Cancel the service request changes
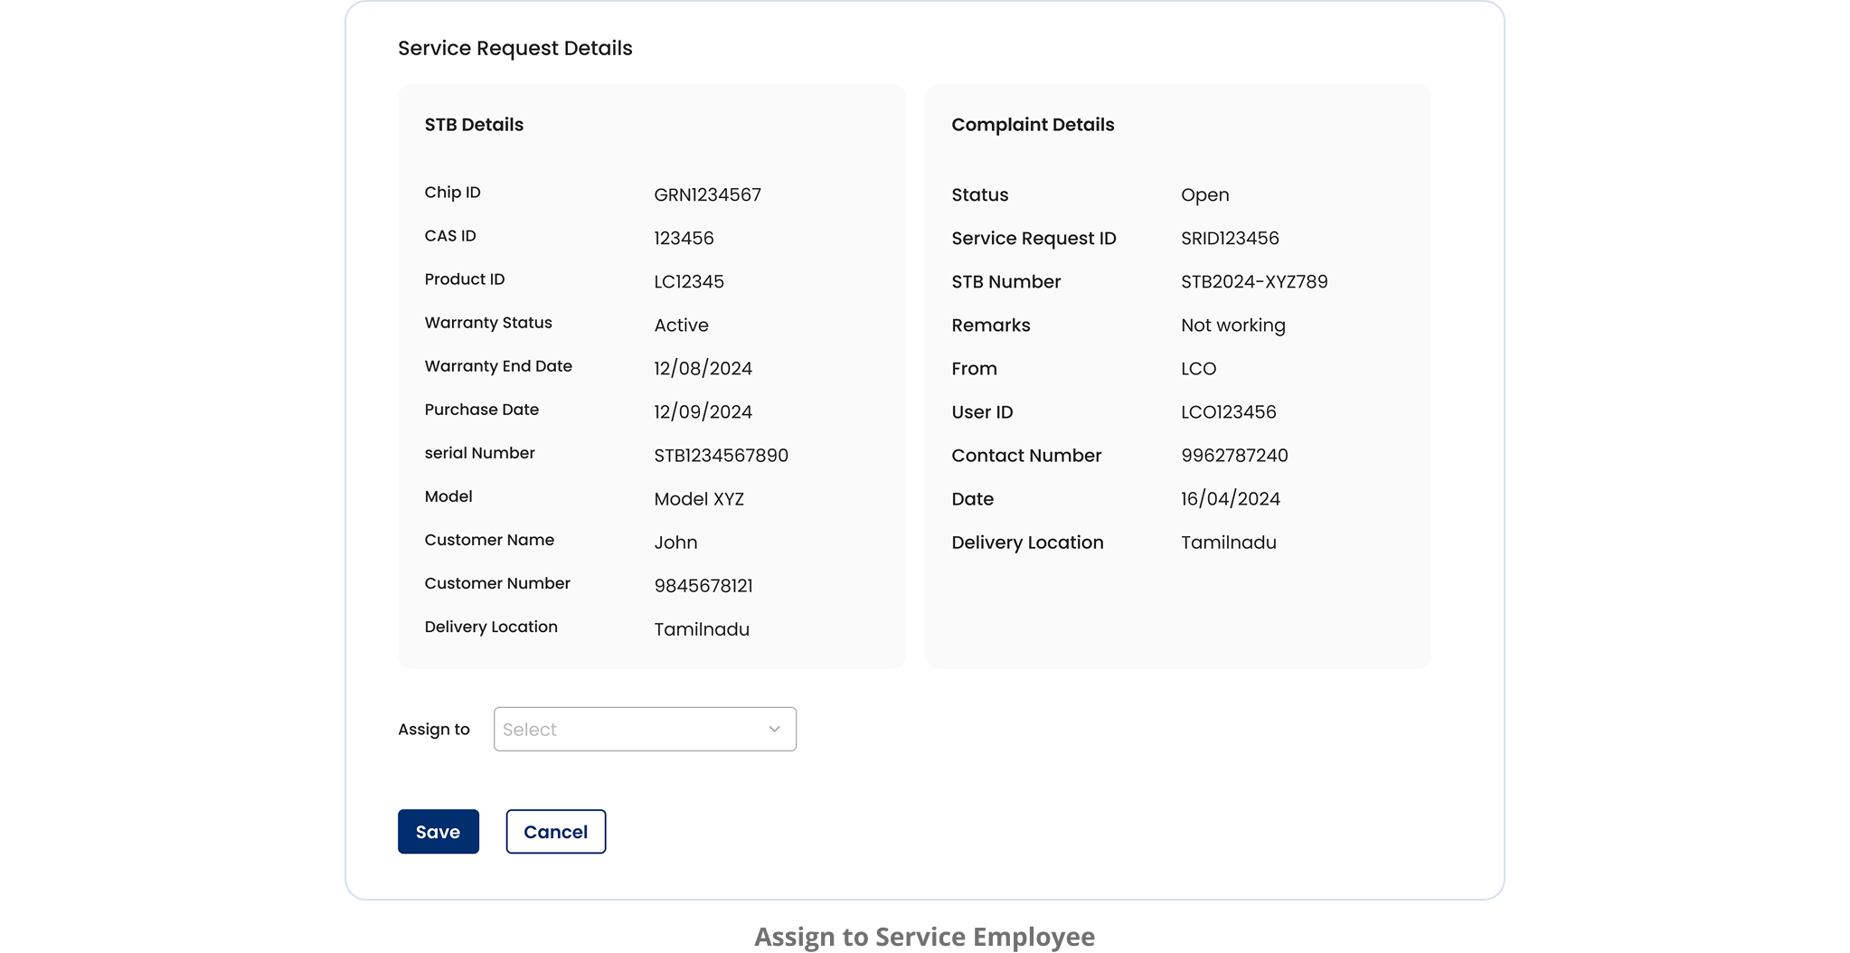 pos(556,831)
